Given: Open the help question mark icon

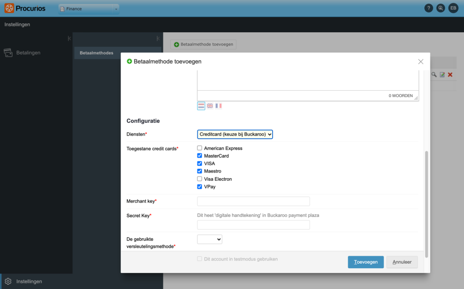Looking at the screenshot, I should click(x=428, y=8).
